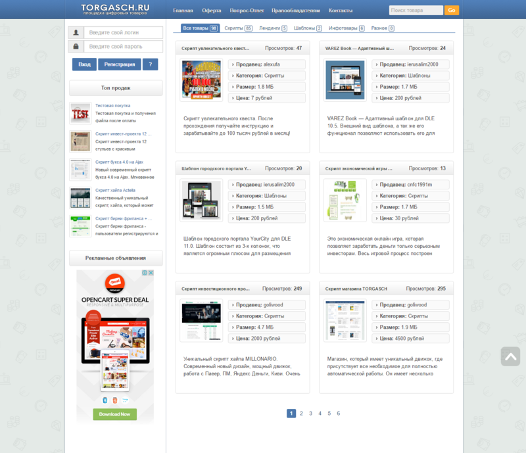Open VAREZ Book product title

359,48
